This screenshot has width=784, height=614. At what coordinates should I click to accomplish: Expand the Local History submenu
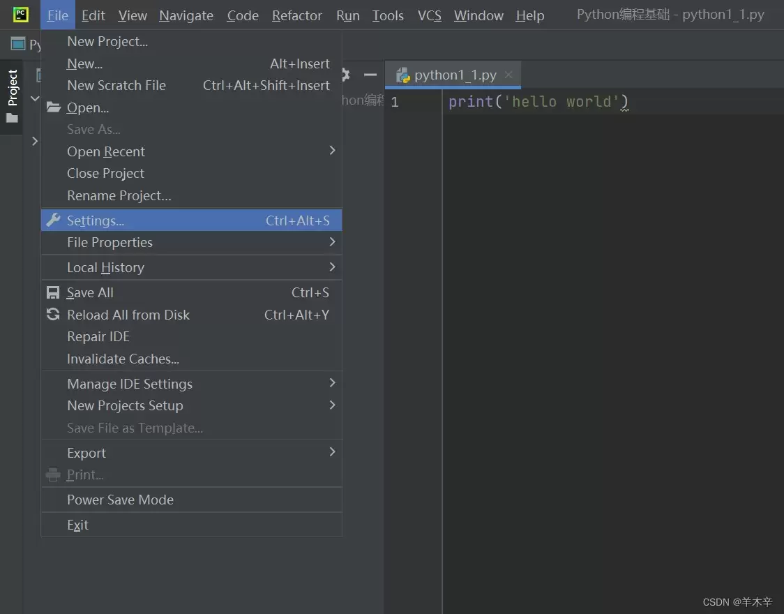tap(192, 267)
